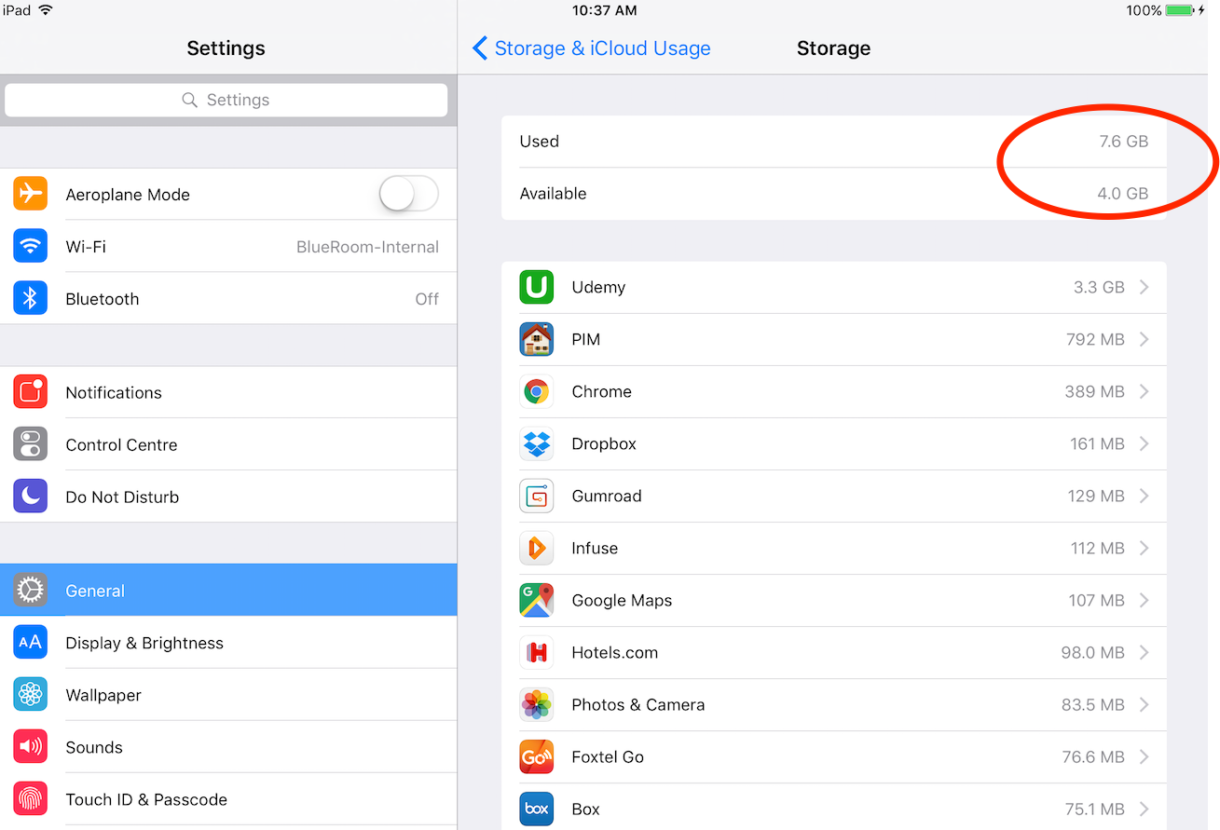The height and width of the screenshot is (830, 1220).
Task: Tap the Display & Brightness icon
Action: point(30,642)
